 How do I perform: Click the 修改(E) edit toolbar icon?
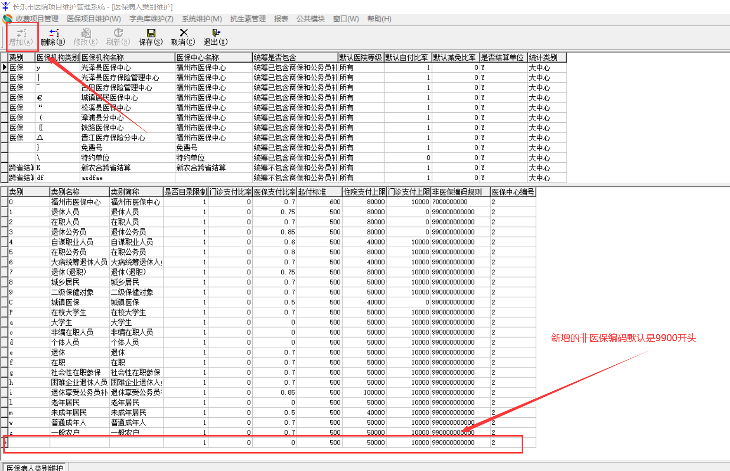tap(86, 37)
